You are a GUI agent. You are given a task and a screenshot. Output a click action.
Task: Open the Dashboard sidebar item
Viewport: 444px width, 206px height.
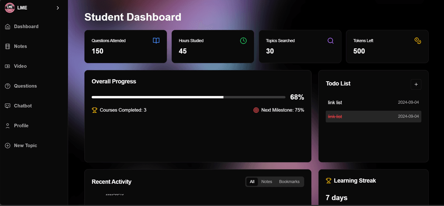pyautogui.click(x=26, y=27)
